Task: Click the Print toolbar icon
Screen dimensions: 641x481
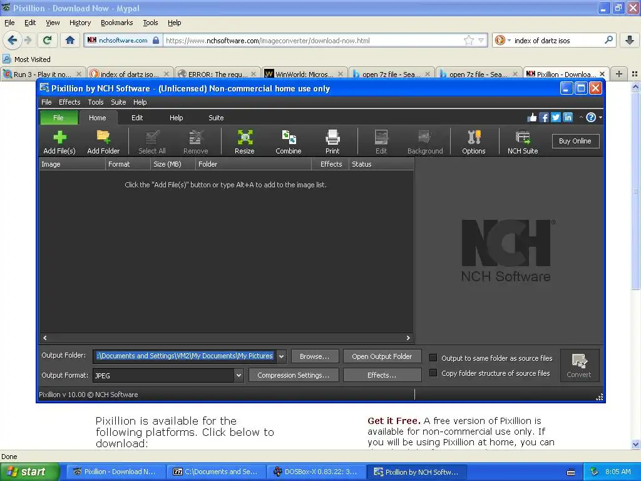Action: click(x=332, y=142)
